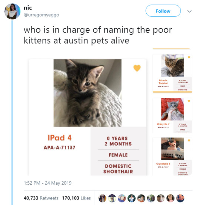Viewport: 200px width, 205px height.
Task: Open the 1:52 PM - 24 May 2019 timestamp
Action: coord(47,183)
